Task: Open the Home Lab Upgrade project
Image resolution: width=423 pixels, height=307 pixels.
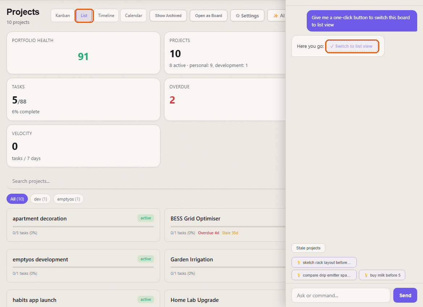Action: coord(225,299)
